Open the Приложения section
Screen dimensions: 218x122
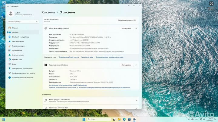point(23,51)
